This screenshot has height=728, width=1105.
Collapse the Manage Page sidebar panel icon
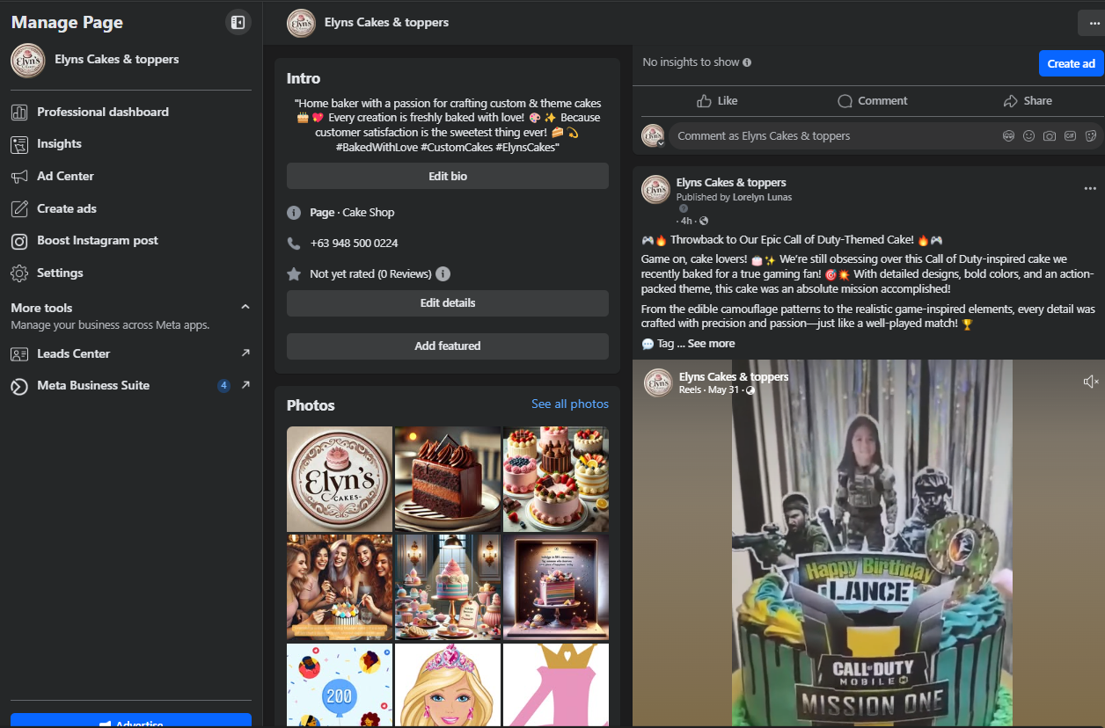(238, 23)
